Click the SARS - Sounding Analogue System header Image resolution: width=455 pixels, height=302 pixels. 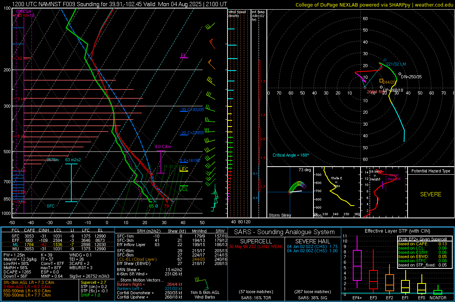click(x=285, y=232)
